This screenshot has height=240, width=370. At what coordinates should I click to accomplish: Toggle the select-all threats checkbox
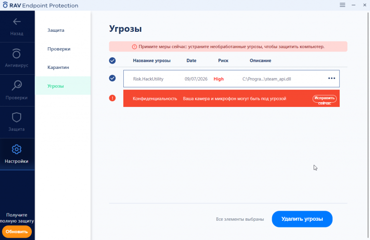[x=112, y=61]
